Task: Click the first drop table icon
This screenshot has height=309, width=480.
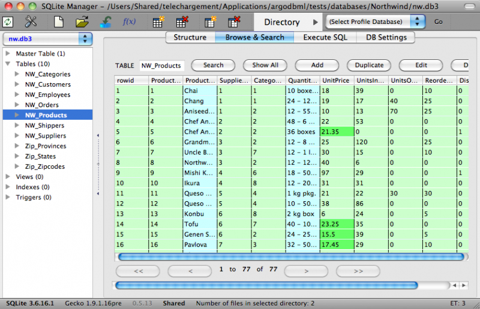Action: (182, 22)
